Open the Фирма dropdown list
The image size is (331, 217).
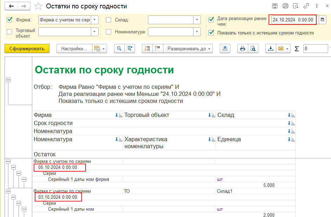pos(95,20)
